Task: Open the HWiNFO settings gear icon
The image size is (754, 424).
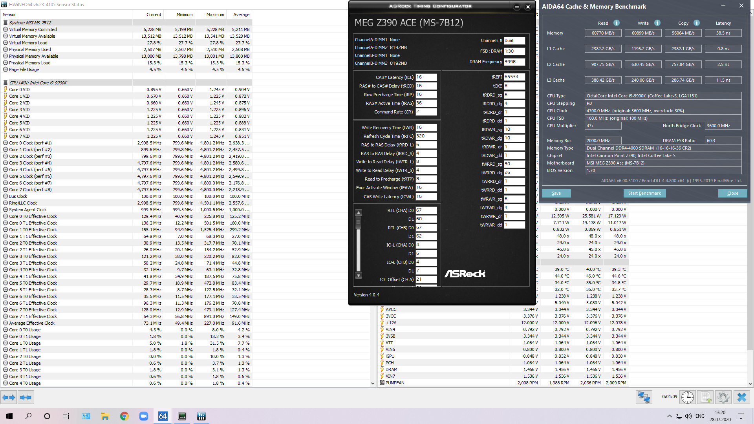Action: coord(723,397)
